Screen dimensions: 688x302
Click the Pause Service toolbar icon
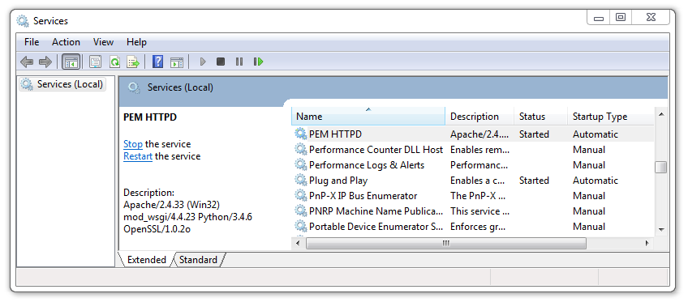tap(239, 62)
